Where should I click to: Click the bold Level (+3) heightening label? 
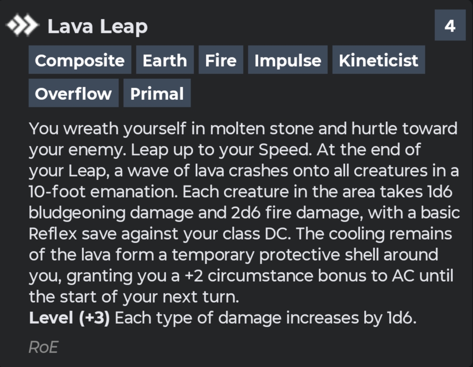coord(70,318)
